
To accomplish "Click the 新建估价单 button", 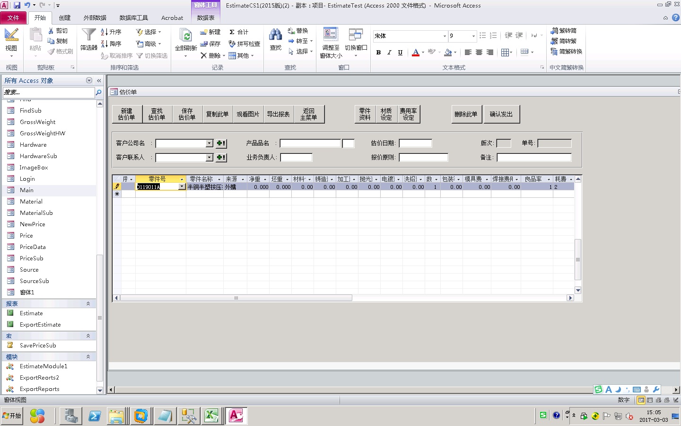I will tap(127, 114).
